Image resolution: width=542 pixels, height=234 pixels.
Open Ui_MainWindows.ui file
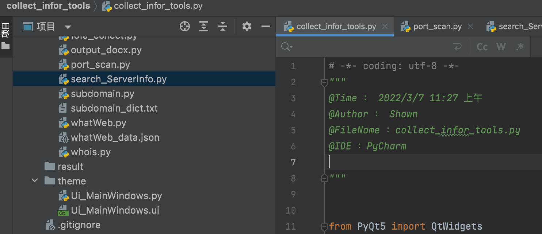pyautogui.click(x=115, y=210)
